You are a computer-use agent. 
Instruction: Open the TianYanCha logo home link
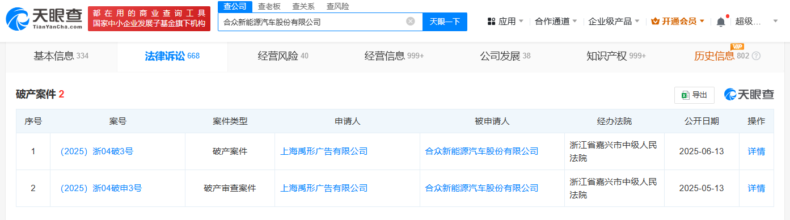pyautogui.click(x=44, y=19)
